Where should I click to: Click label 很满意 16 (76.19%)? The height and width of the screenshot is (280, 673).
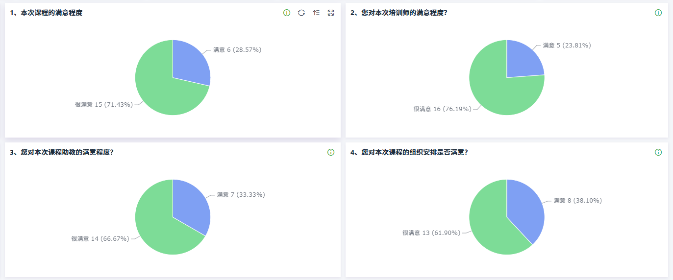442,109
